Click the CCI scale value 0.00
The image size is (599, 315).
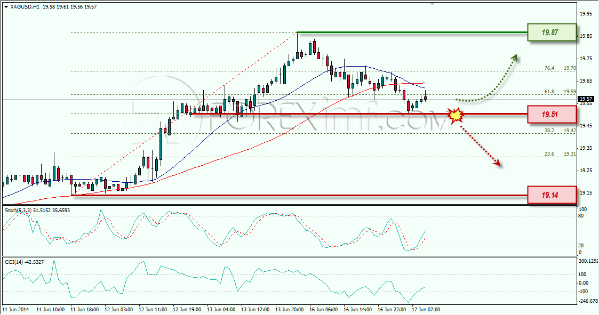[584, 283]
